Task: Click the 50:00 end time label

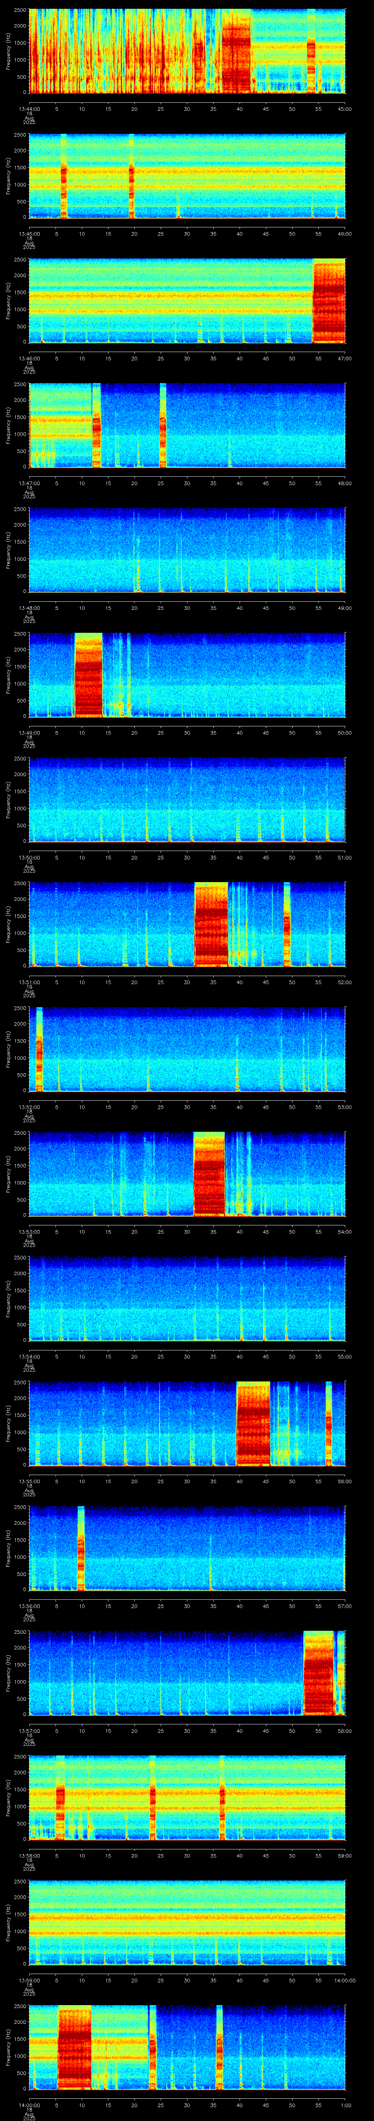Action: coord(344,733)
